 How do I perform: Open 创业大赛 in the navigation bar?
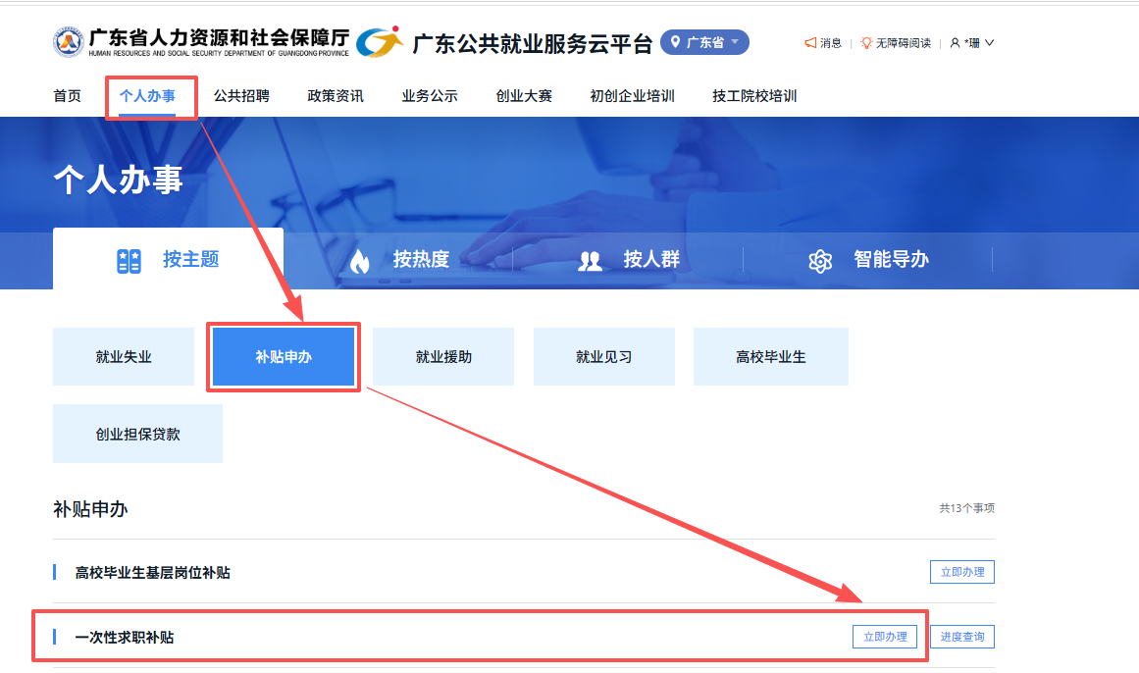coord(524,96)
